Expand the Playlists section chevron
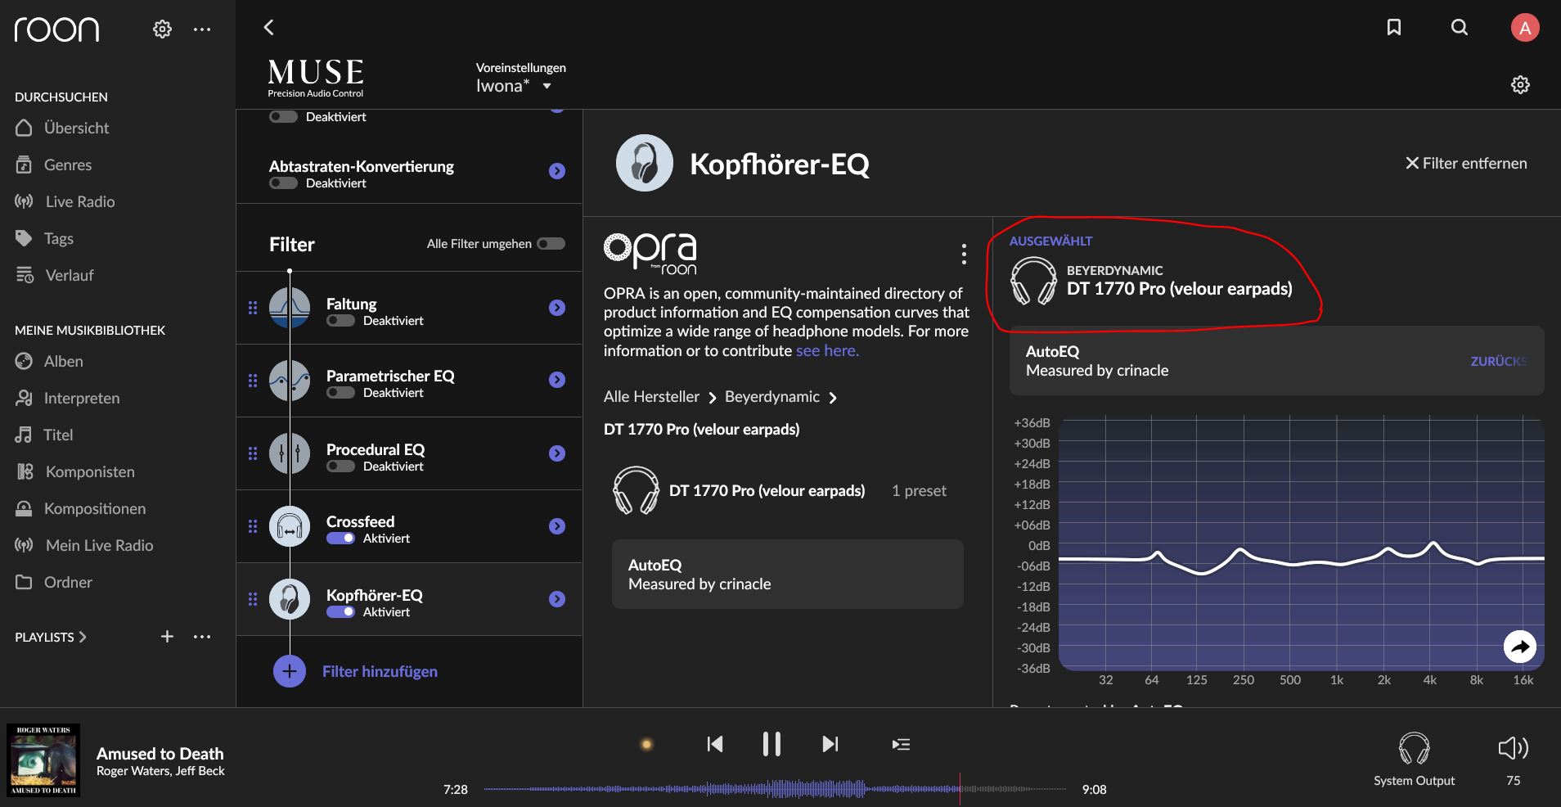The height and width of the screenshot is (807, 1561). pyautogui.click(x=82, y=637)
